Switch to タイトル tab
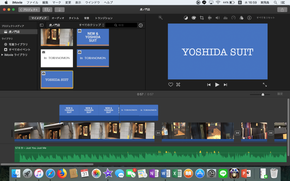 point(74,18)
